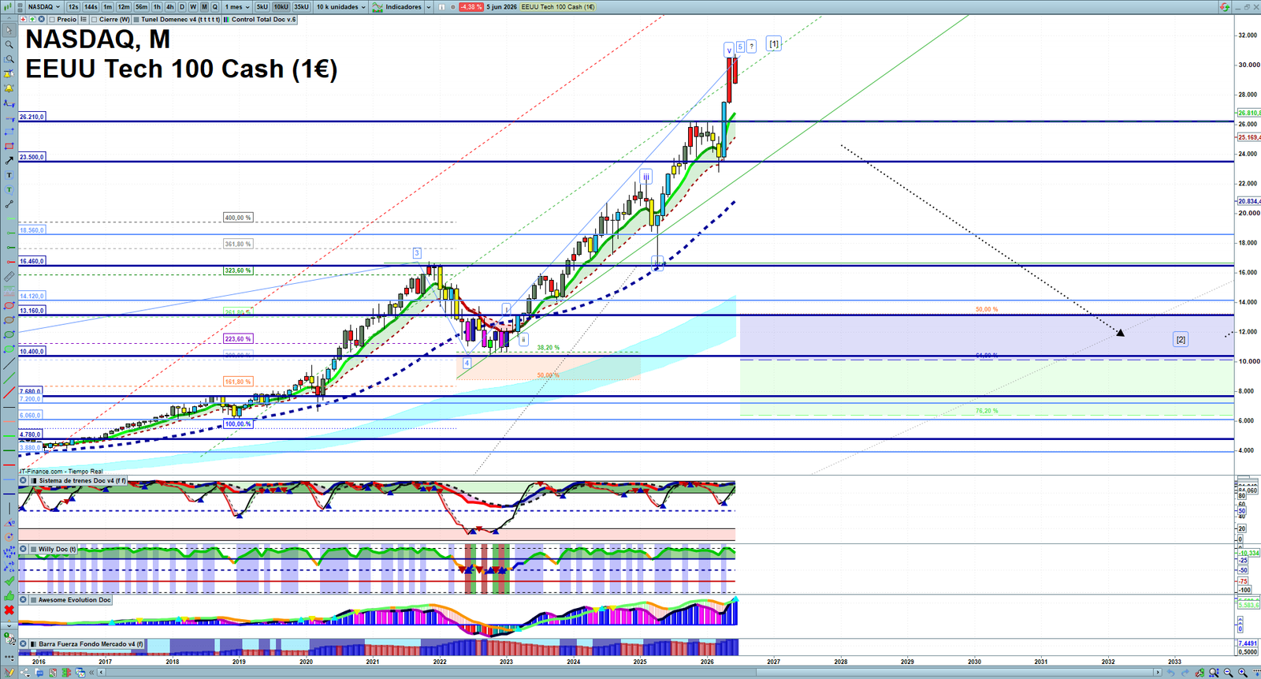Select the speech bubble text tool

[x=9, y=189]
